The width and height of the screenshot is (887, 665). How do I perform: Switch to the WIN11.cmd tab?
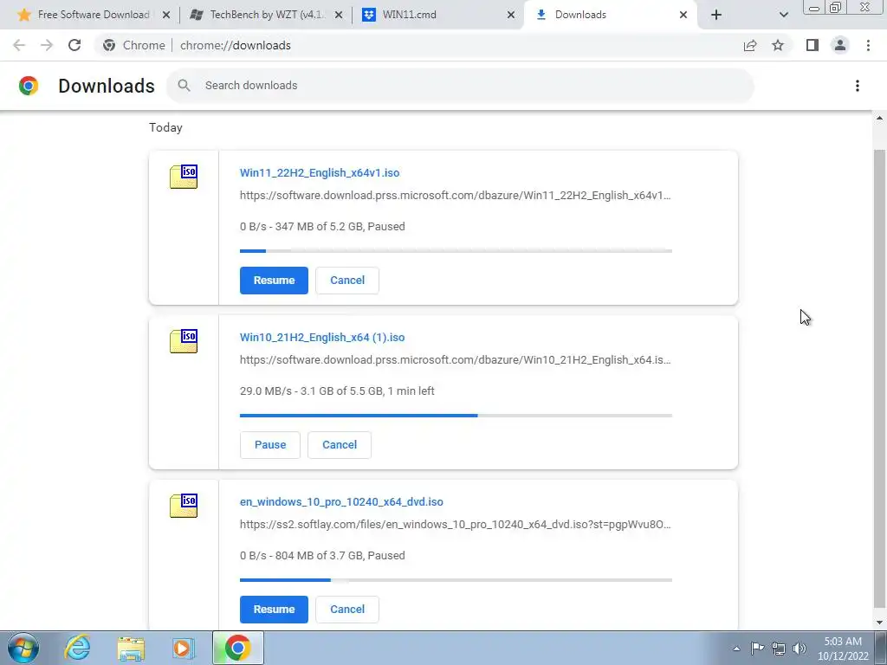438,15
